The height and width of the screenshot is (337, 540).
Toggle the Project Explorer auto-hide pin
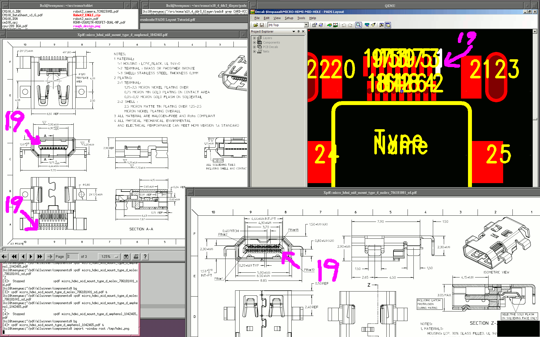(x=299, y=31)
